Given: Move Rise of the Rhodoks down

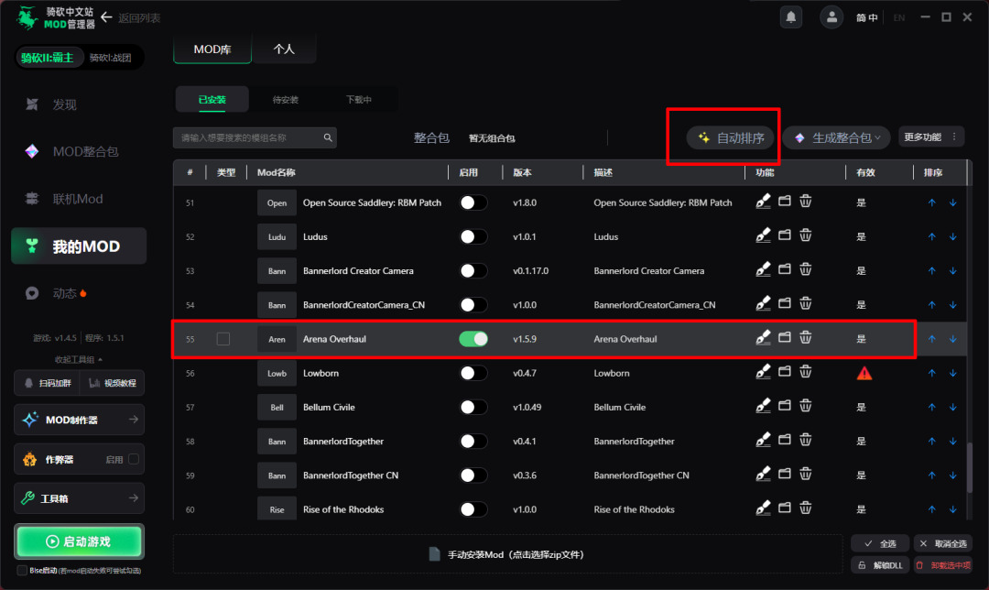Looking at the screenshot, I should tap(953, 509).
